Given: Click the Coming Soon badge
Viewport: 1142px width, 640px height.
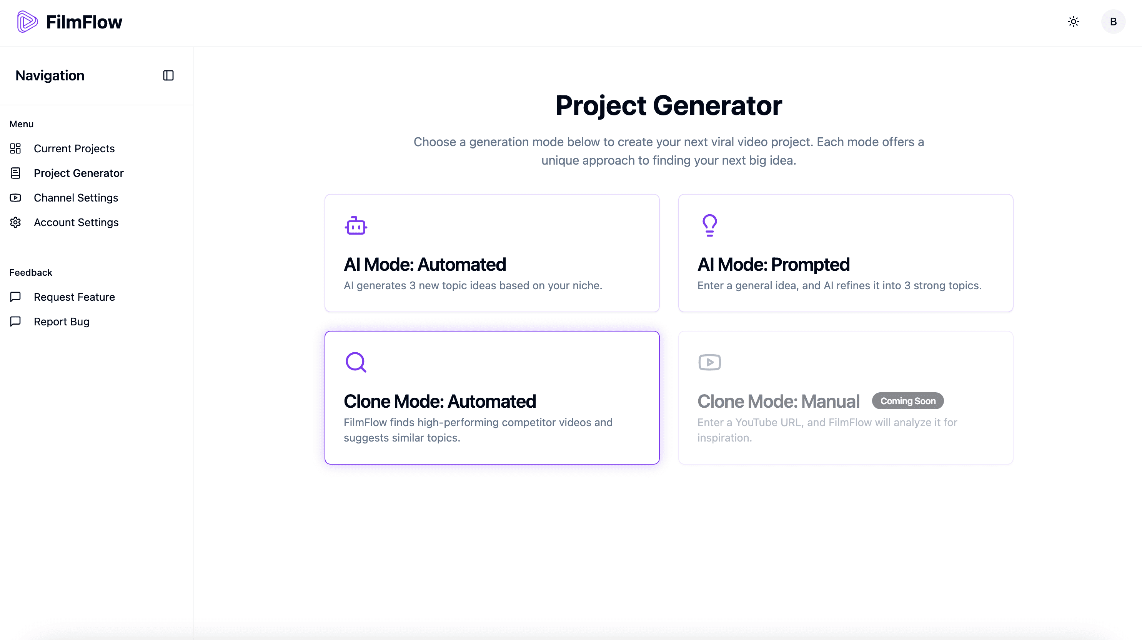Looking at the screenshot, I should pyautogui.click(x=907, y=400).
